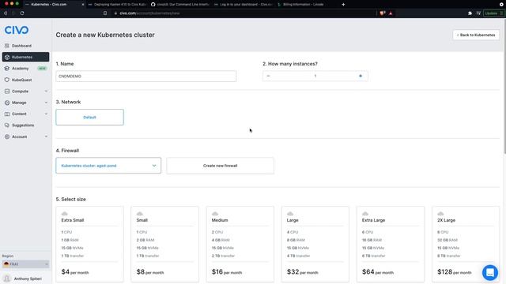The image size is (506, 284).
Task: Open Suggestions in the sidebar
Action: point(23,125)
